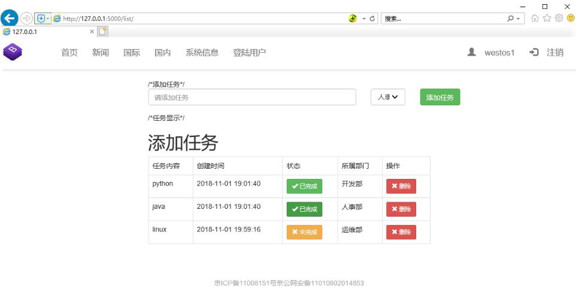The height and width of the screenshot is (304, 576).
Task: Click the browser 搜索 search box
Action: 444,19
